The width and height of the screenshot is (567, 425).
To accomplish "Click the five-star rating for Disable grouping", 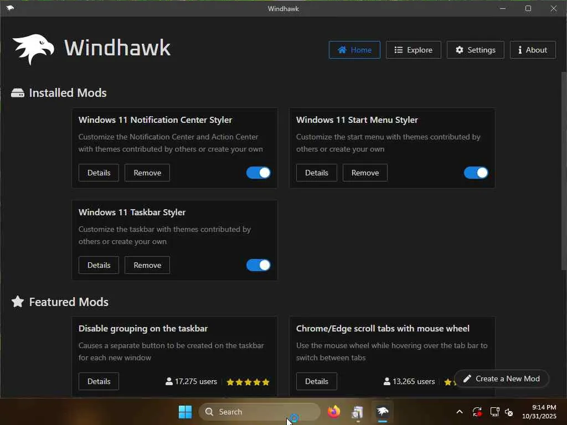I will 248,382.
